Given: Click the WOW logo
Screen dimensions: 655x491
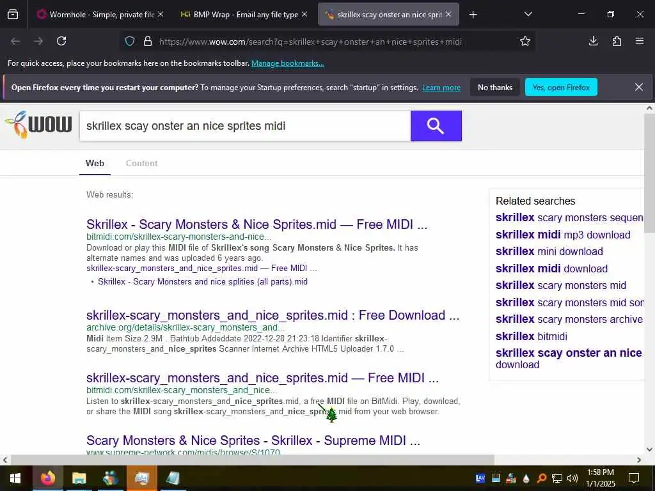Looking at the screenshot, I should tap(38, 125).
